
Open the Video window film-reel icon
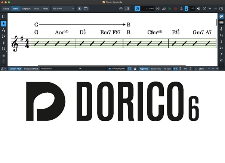pos(121,9)
